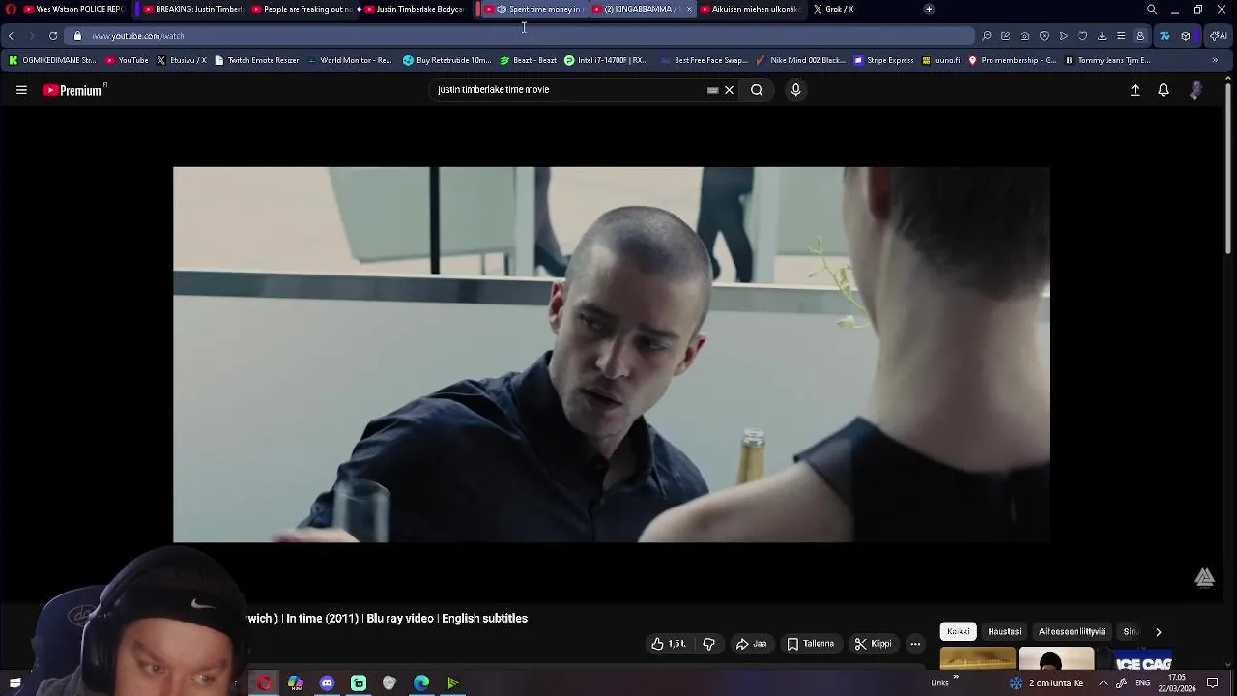Screen dimensions: 1237x696
Task: Like the video with thumbs up
Action: tap(669, 644)
